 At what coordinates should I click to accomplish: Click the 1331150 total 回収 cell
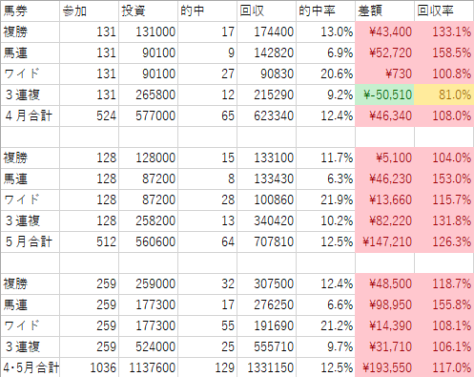point(266,367)
